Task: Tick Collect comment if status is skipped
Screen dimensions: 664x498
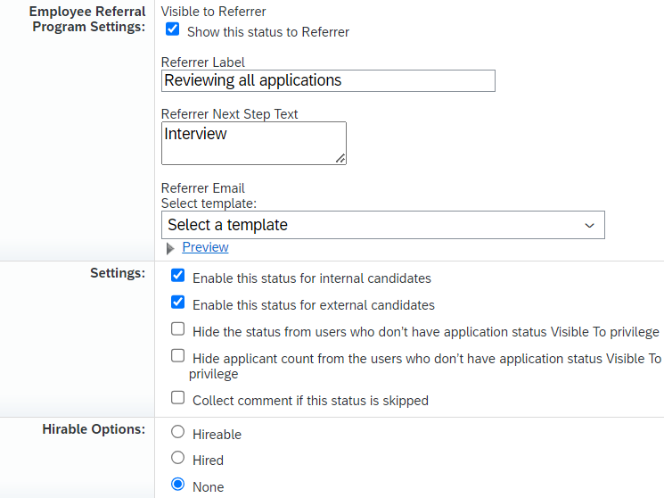Action: [x=178, y=399]
